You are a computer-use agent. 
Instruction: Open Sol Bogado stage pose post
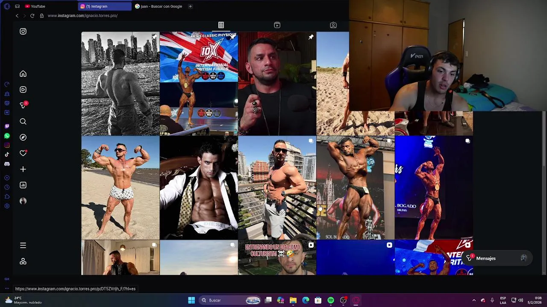coord(355,188)
